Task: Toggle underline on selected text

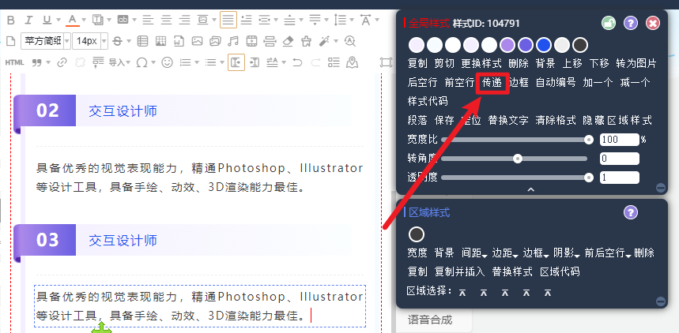Action: click(47, 20)
